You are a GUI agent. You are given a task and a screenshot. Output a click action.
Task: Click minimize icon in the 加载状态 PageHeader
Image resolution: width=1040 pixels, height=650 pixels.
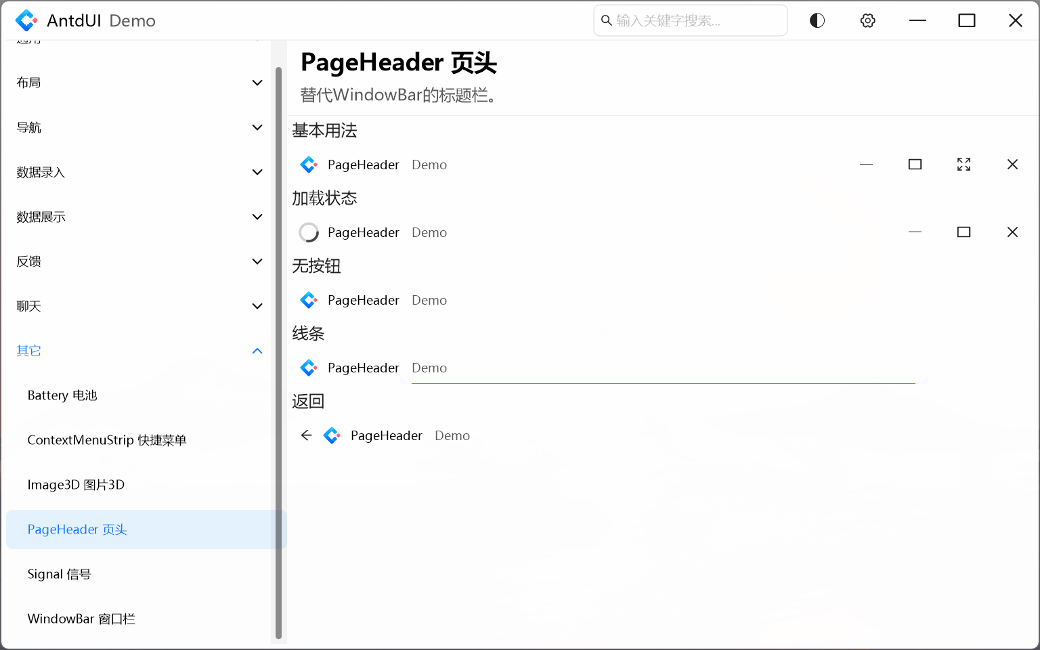[x=915, y=232]
